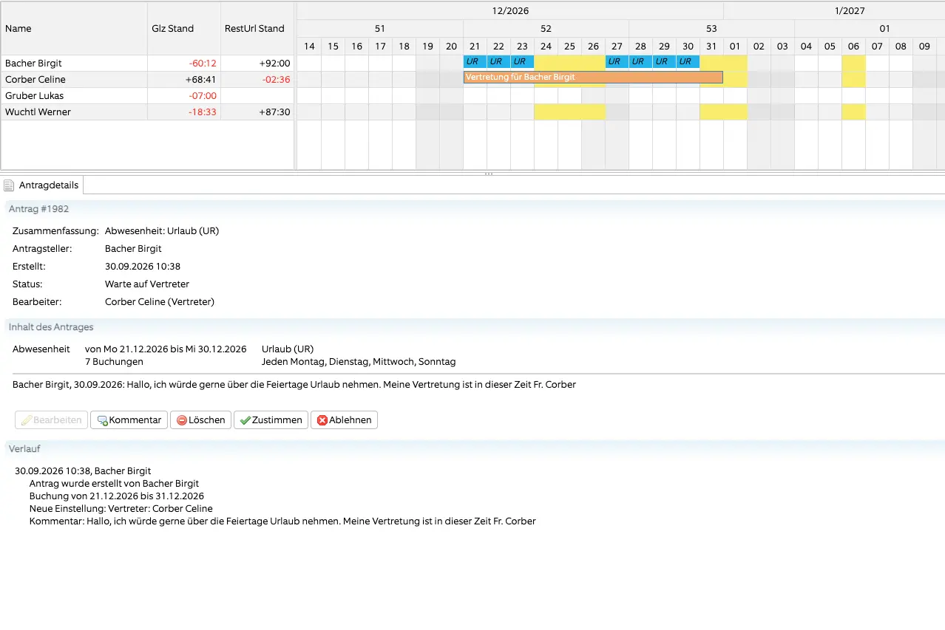Image resolution: width=945 pixels, height=630 pixels.
Task: Click Erstellt value 30.09.2026 10:38
Action: (143, 267)
